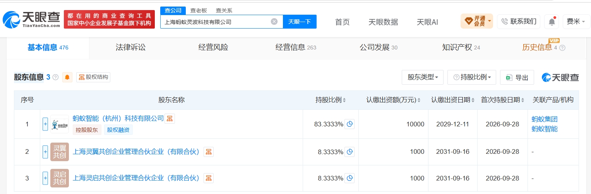
Task: Open the 股权结构 button
Action: point(93,77)
